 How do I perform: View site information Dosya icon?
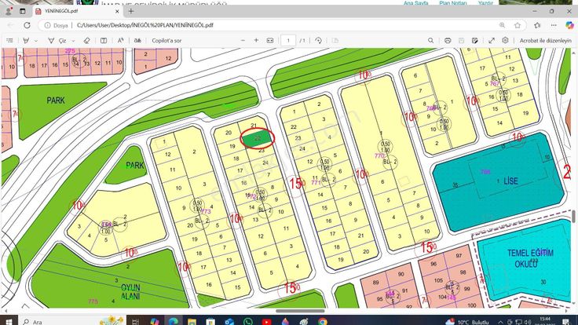[57, 25]
